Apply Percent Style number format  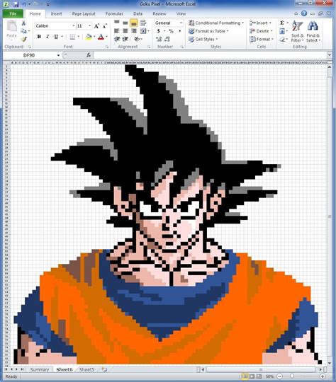[x=171, y=31]
